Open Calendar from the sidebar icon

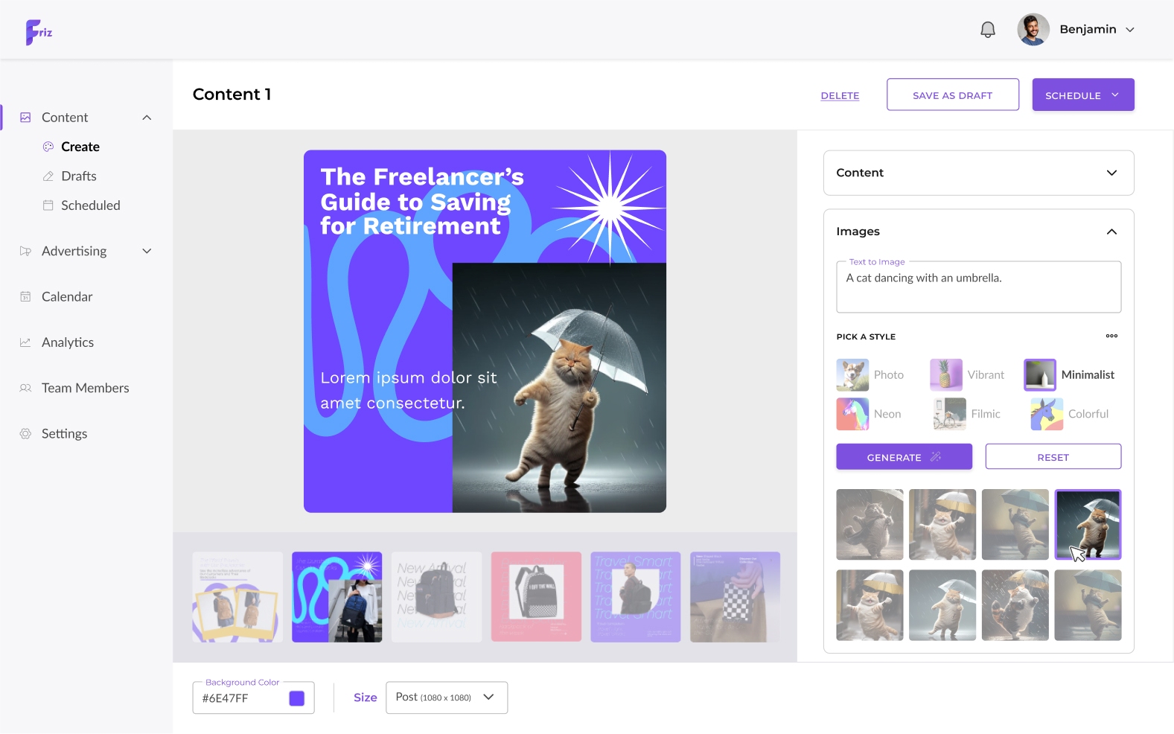(25, 296)
